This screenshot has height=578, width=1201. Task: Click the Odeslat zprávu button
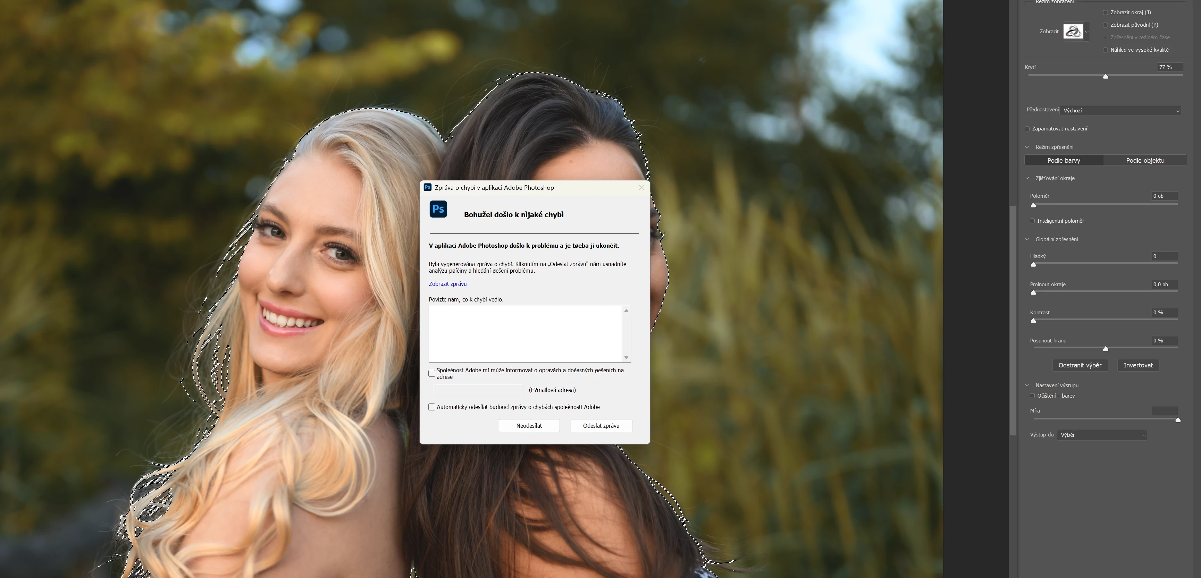pyautogui.click(x=601, y=426)
